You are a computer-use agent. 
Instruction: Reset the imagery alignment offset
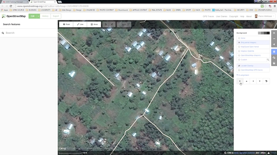266,81
